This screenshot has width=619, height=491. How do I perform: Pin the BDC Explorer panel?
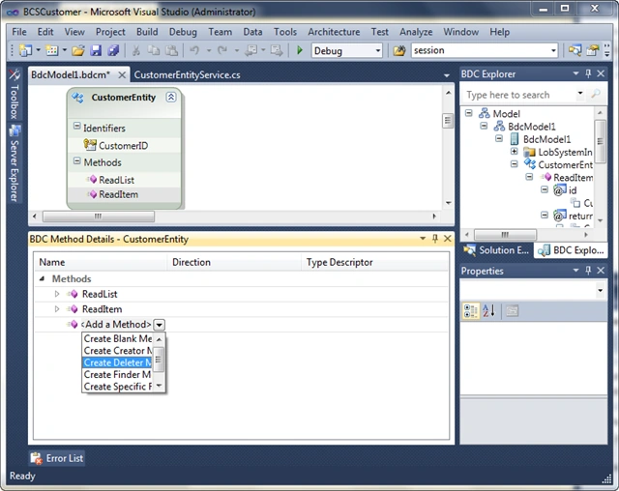pyautogui.click(x=588, y=73)
